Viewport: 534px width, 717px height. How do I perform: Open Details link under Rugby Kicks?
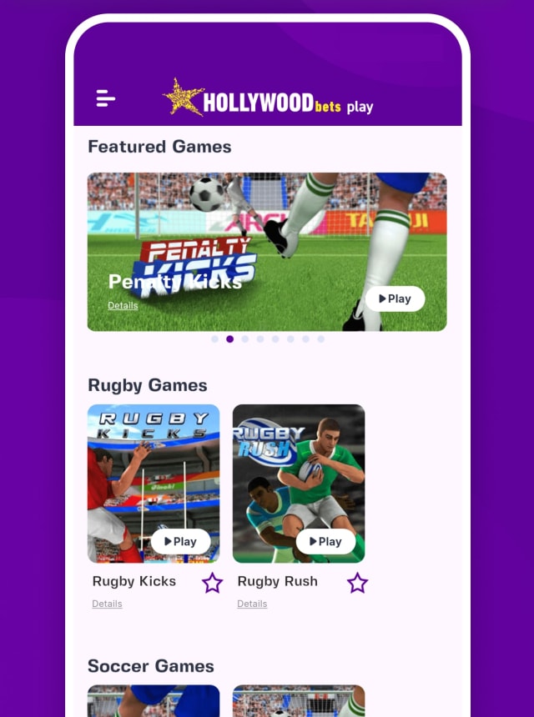pyautogui.click(x=107, y=604)
